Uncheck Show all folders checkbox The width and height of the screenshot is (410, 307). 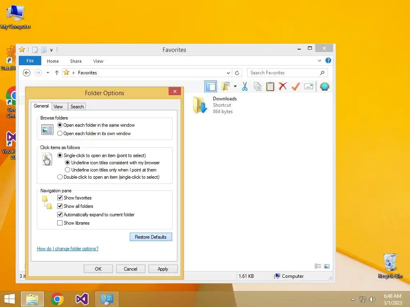pos(60,206)
